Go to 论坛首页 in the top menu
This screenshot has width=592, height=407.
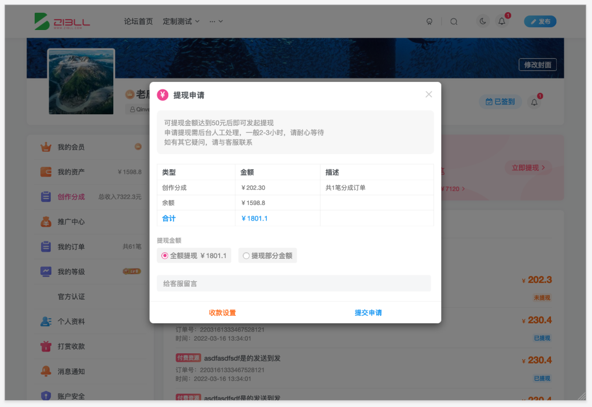[x=139, y=21]
